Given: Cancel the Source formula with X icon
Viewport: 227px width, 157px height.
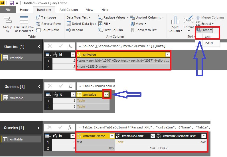Looking at the screenshot, I should 50,46.
